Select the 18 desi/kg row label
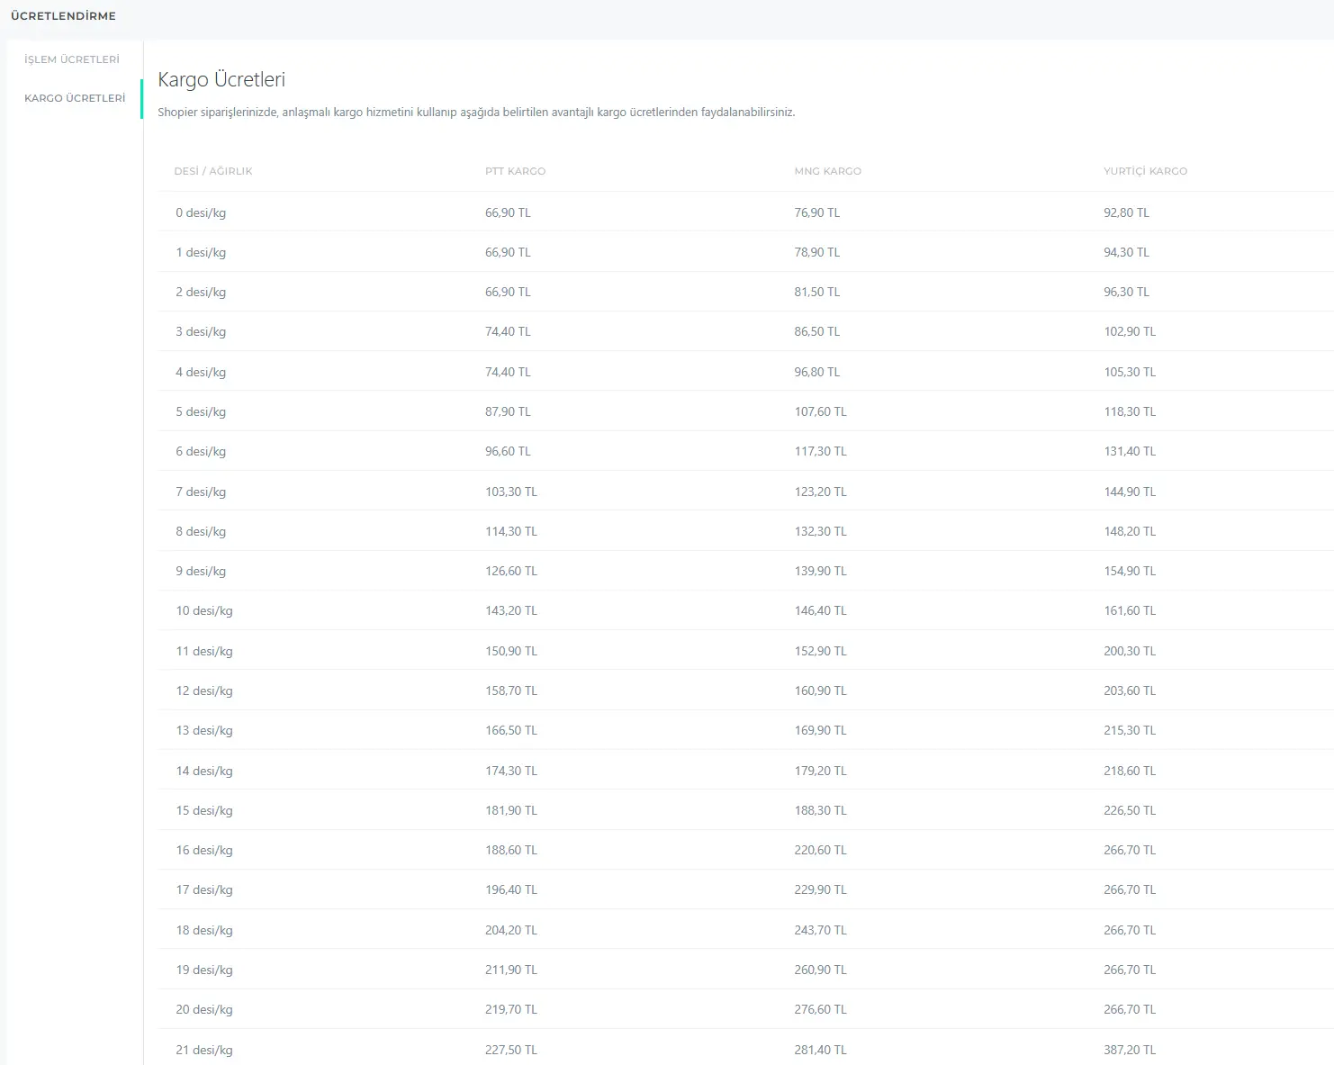 [204, 931]
